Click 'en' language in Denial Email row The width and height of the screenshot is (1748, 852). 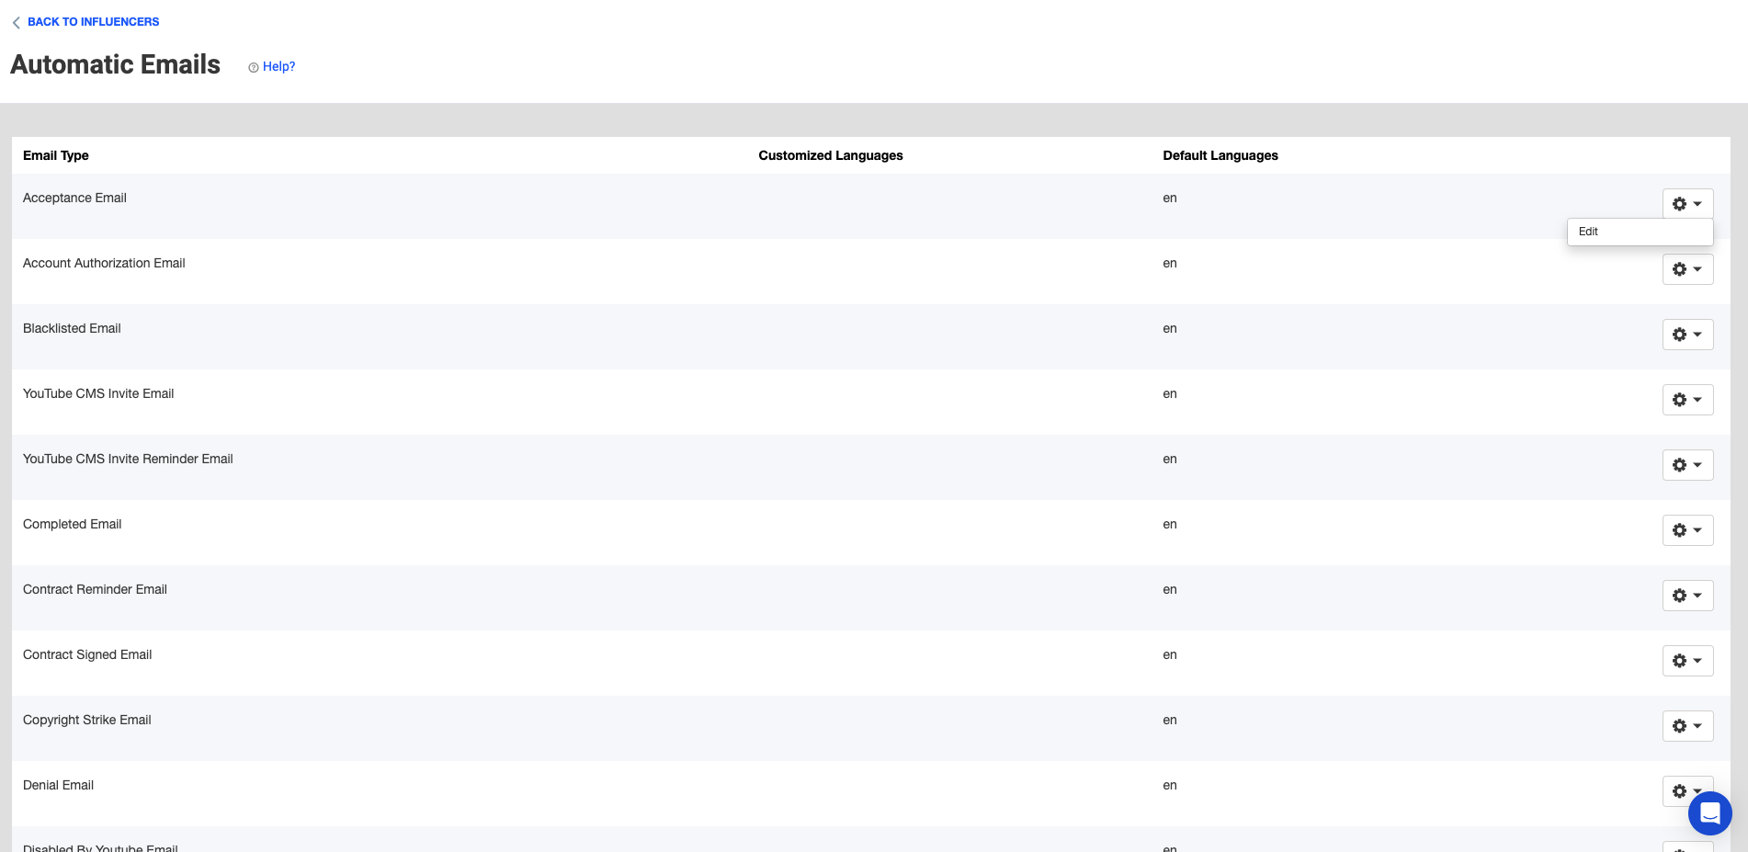coord(1170,786)
